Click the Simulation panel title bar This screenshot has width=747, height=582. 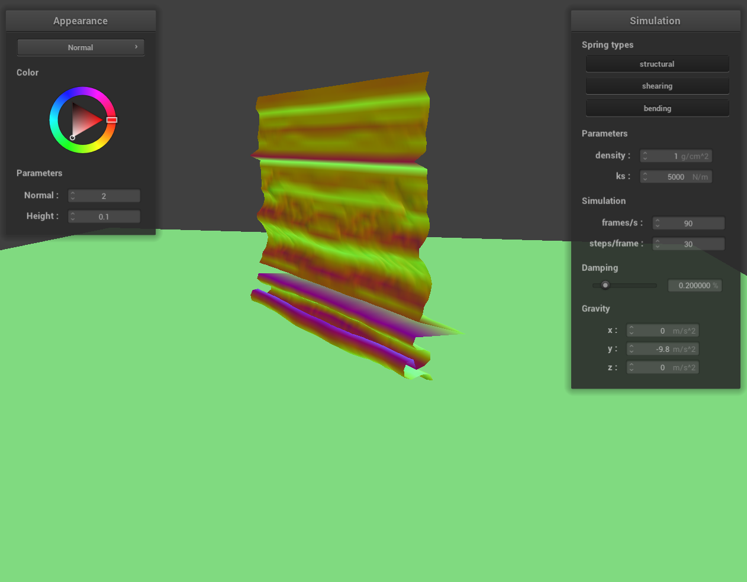(x=655, y=21)
